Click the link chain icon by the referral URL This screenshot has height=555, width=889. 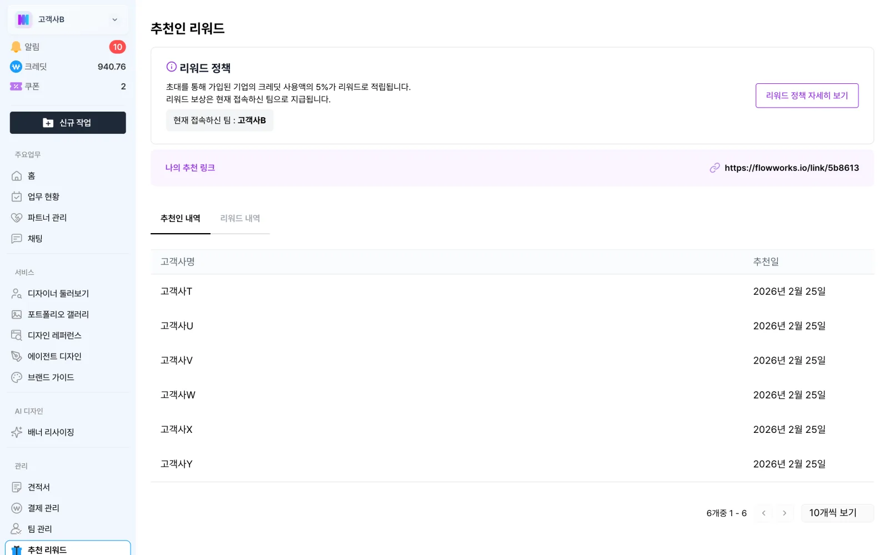click(x=715, y=168)
